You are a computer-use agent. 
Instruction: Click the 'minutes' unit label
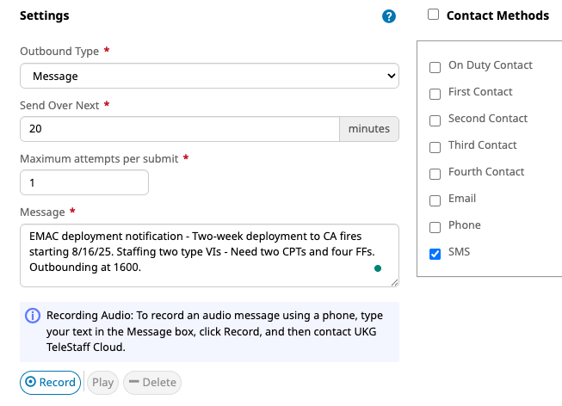[369, 129]
